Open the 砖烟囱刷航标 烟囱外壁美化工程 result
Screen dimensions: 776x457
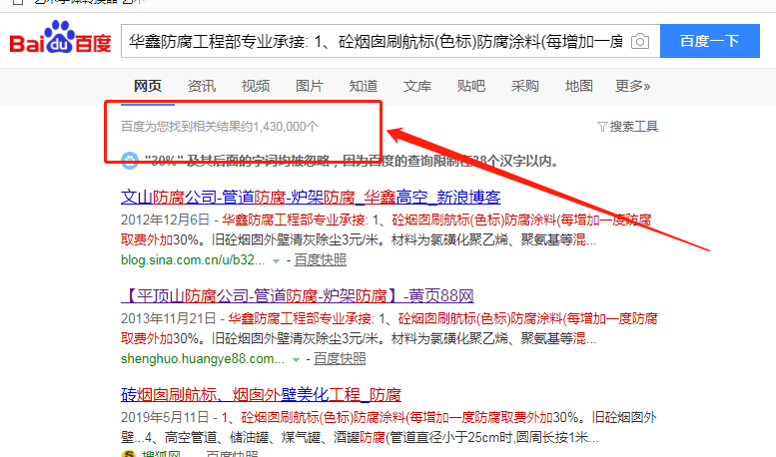coord(261,395)
